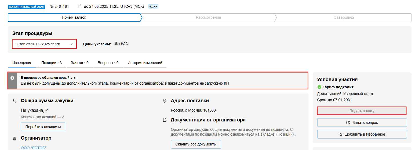The image size is (419, 150).
Task: Click the star icon in Добавить в Избранное
Action: (x=341, y=134)
